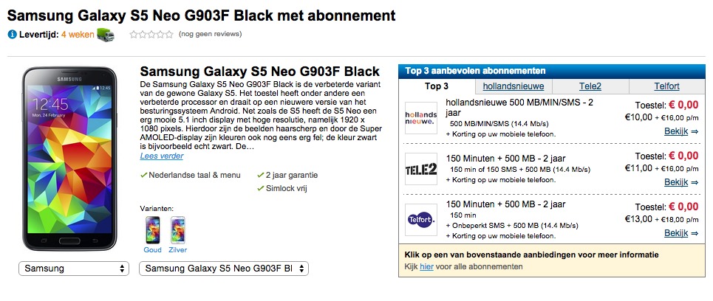The width and height of the screenshot is (713, 301).
Task: Click the hollandsnieuwe provider logo
Action: click(x=420, y=118)
